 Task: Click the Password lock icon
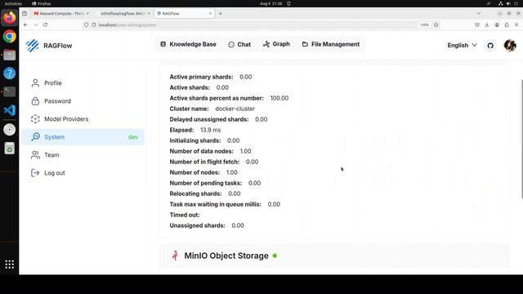(35, 101)
